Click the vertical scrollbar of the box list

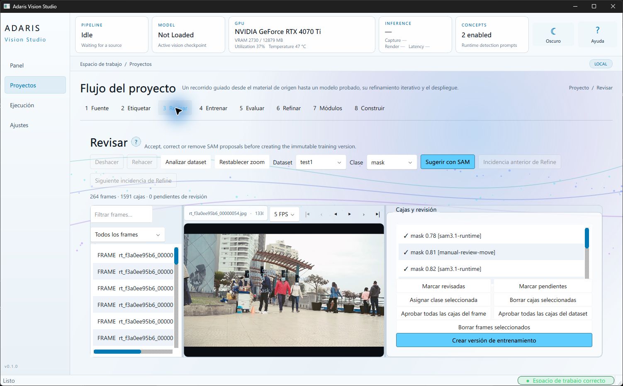(x=587, y=253)
